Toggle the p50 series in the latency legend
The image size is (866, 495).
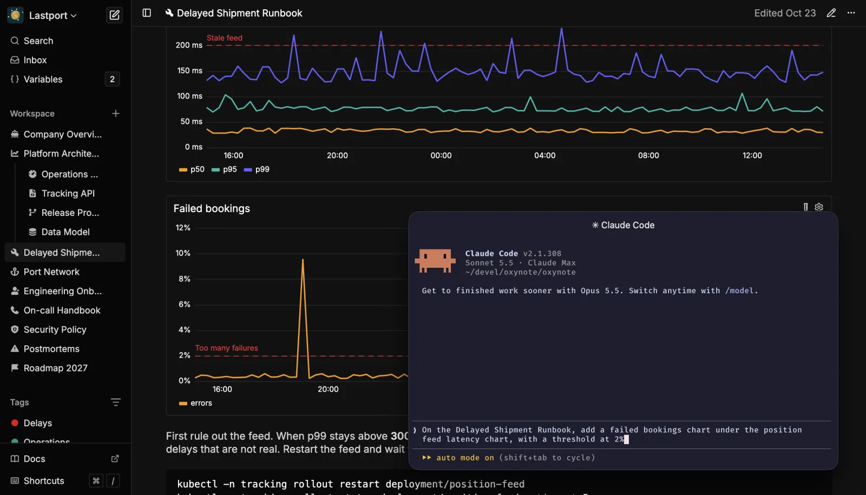click(192, 169)
